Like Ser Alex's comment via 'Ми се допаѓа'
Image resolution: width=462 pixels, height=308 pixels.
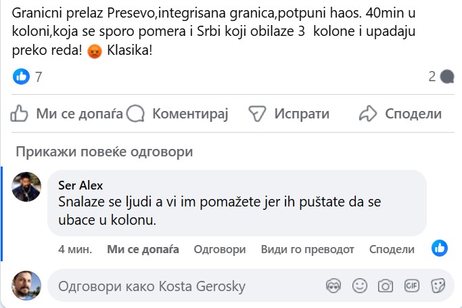pos(143,249)
